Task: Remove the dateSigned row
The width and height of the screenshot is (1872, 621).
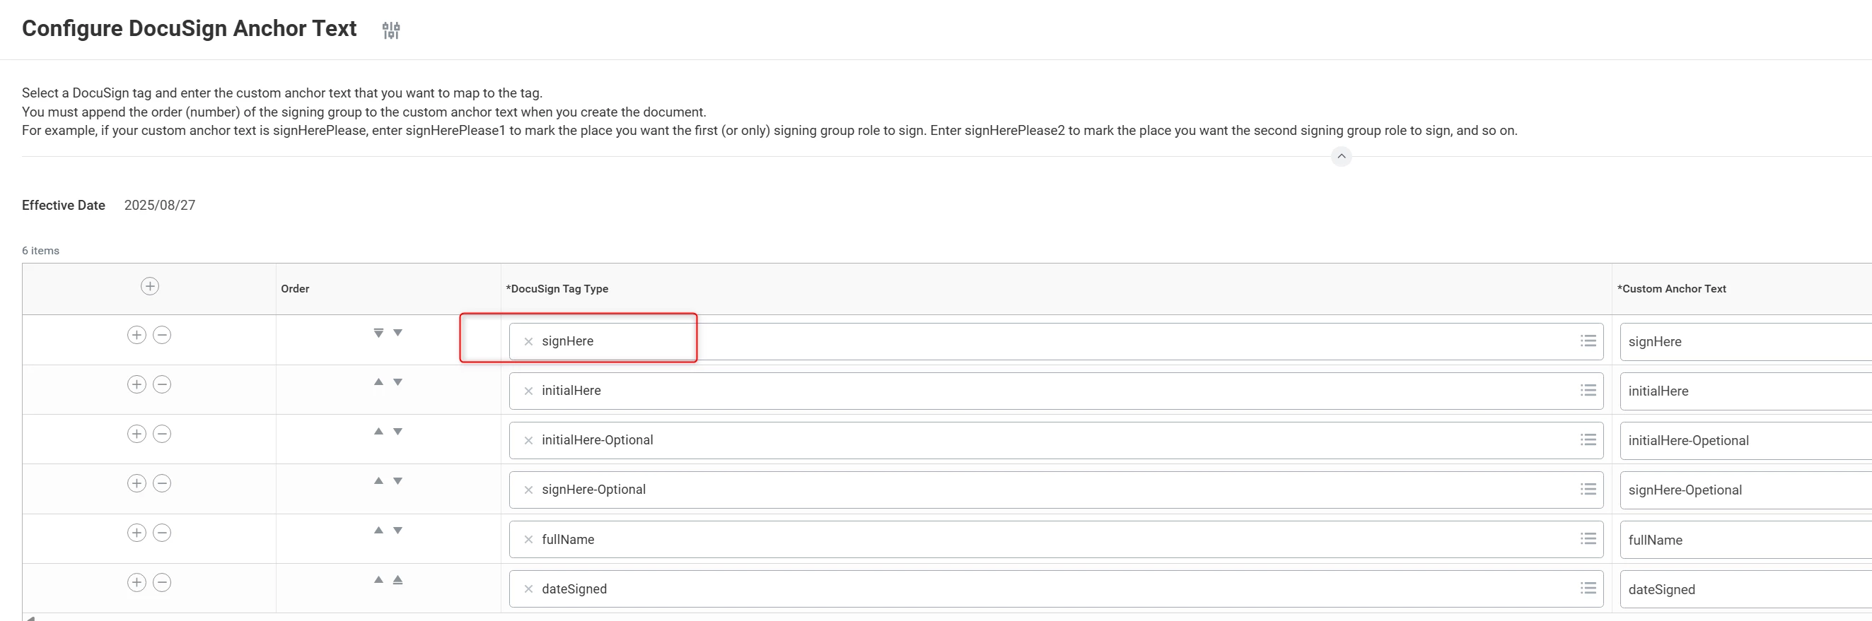Action: (x=162, y=581)
